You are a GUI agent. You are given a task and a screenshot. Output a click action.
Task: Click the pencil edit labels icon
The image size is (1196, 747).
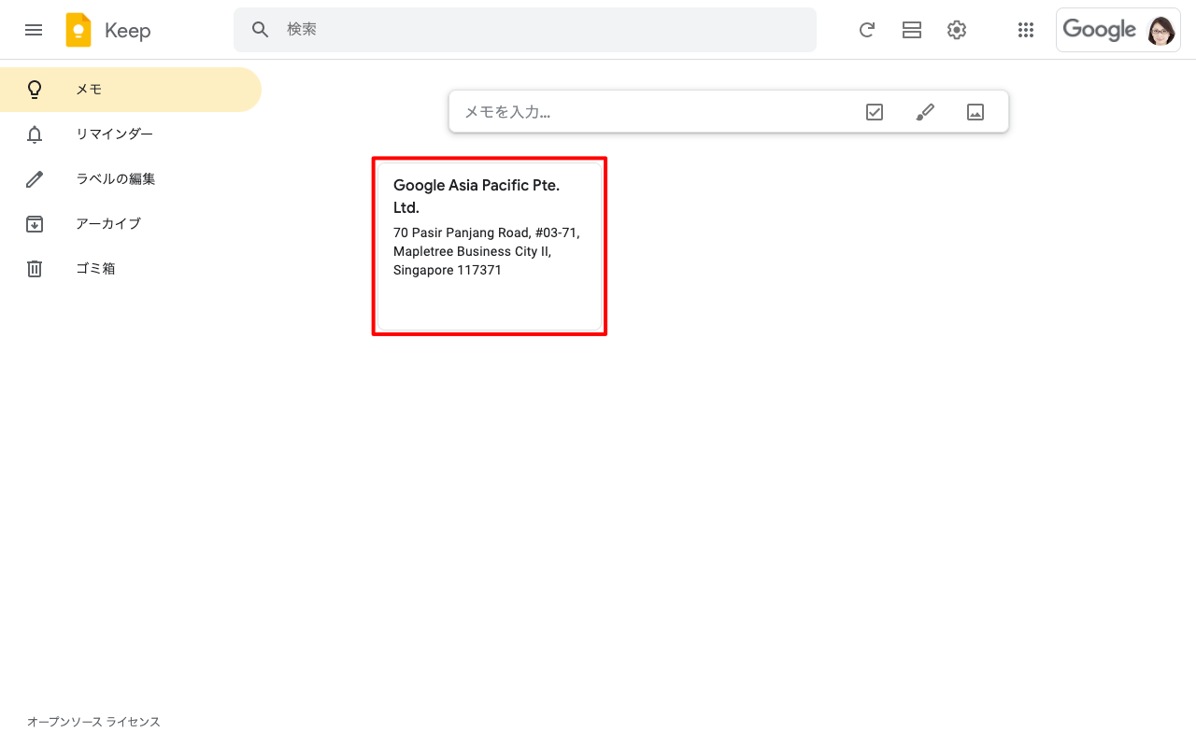[35, 179]
